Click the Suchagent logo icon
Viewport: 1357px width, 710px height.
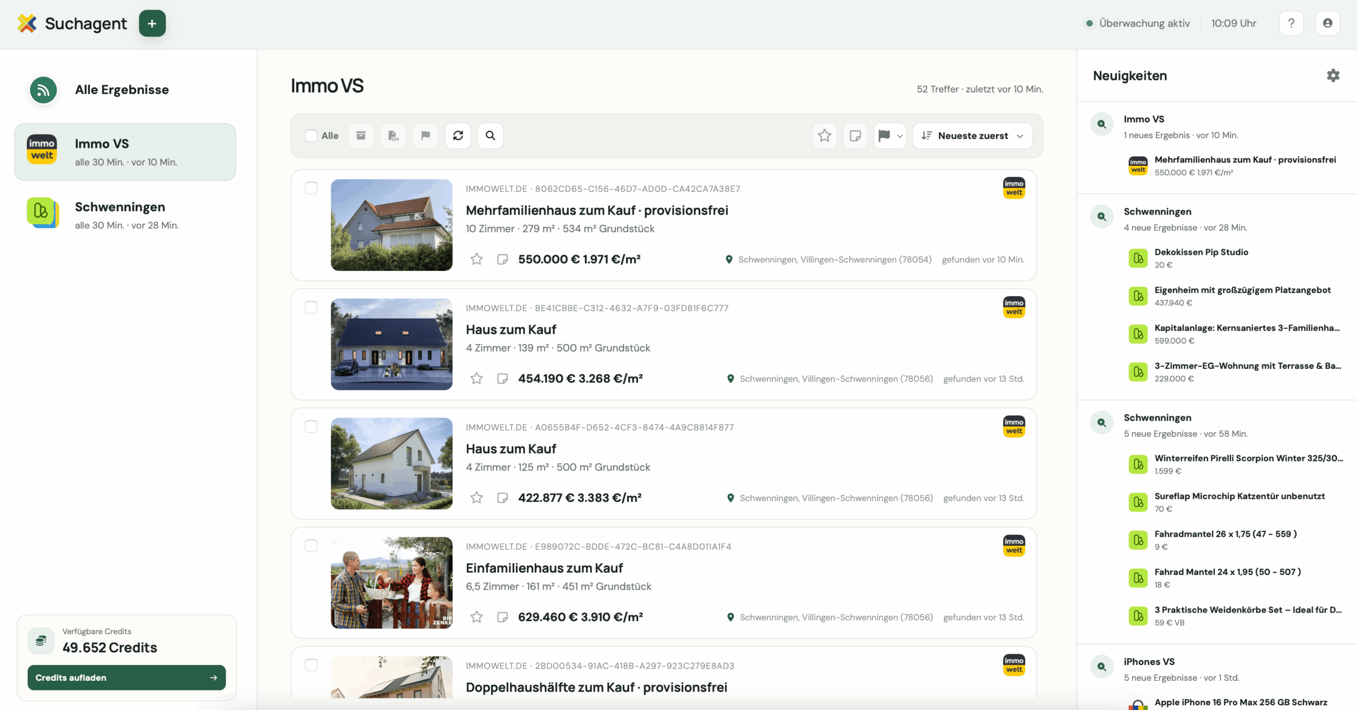pyautogui.click(x=27, y=23)
